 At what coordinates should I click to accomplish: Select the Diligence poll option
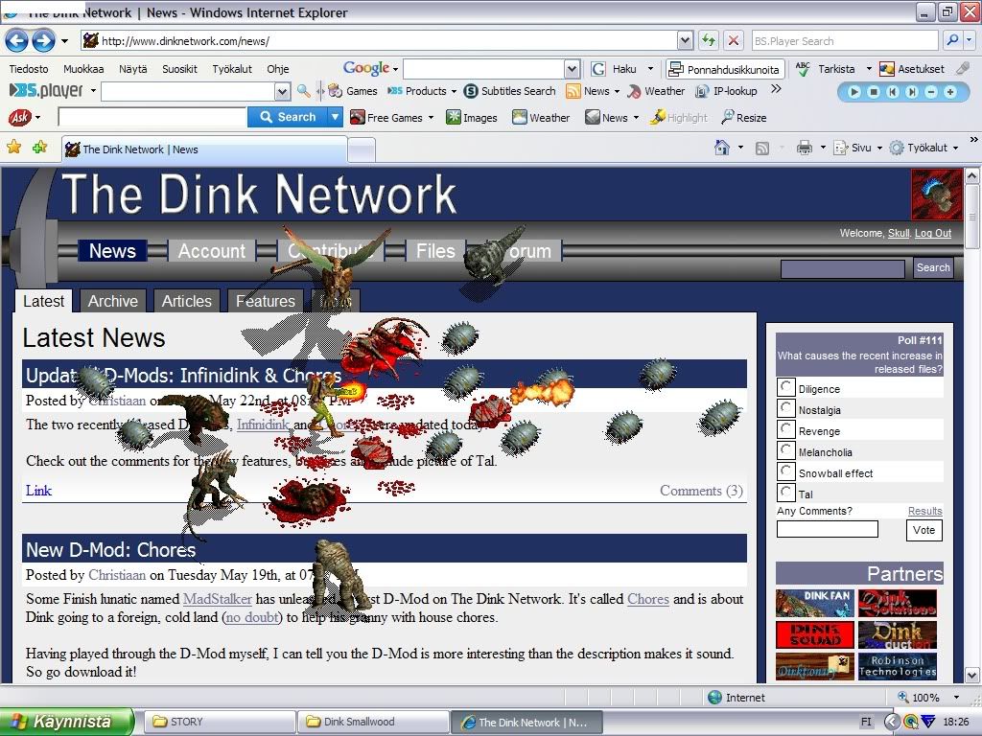coord(786,387)
